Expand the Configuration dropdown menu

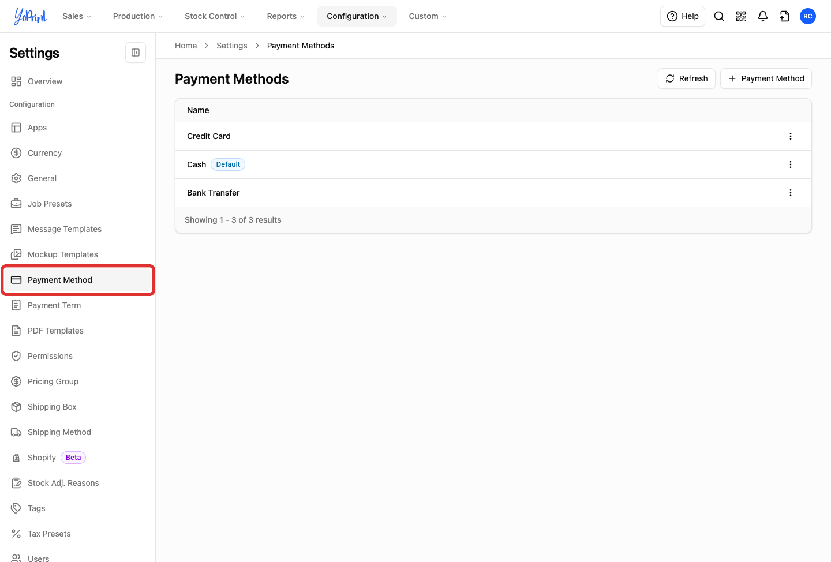[x=357, y=16]
